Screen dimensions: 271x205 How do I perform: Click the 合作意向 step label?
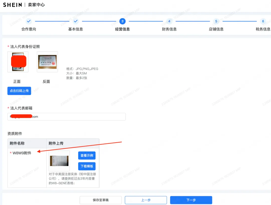coord(28,29)
